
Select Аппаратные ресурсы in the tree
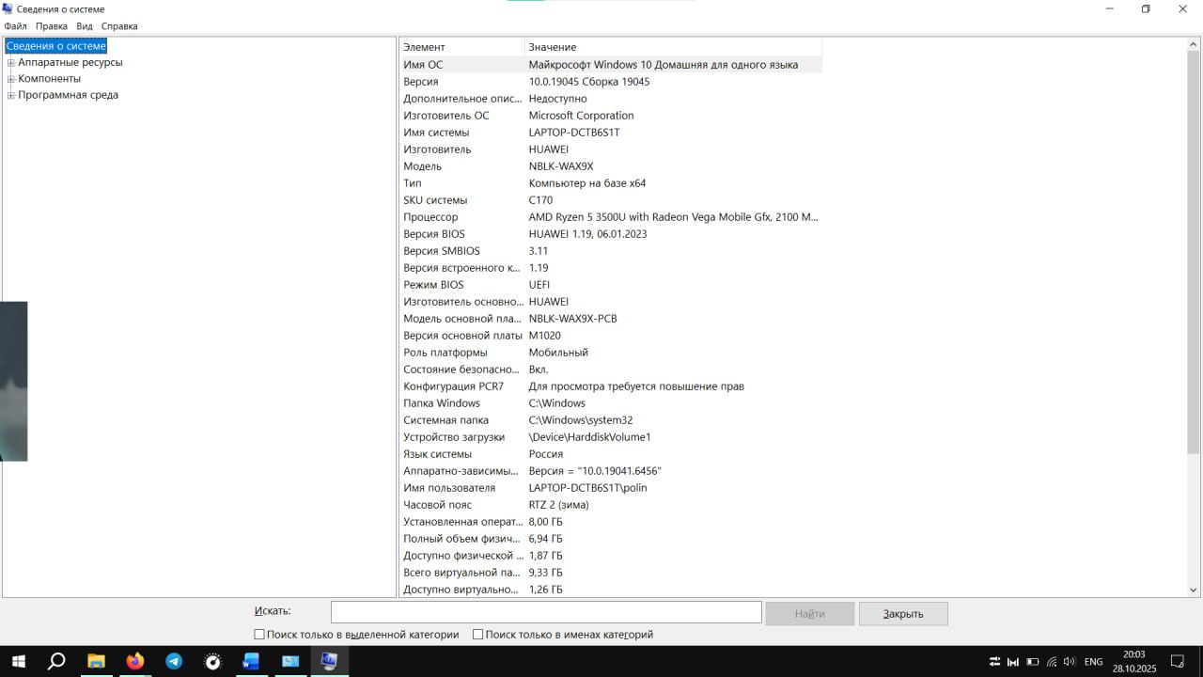tap(70, 63)
